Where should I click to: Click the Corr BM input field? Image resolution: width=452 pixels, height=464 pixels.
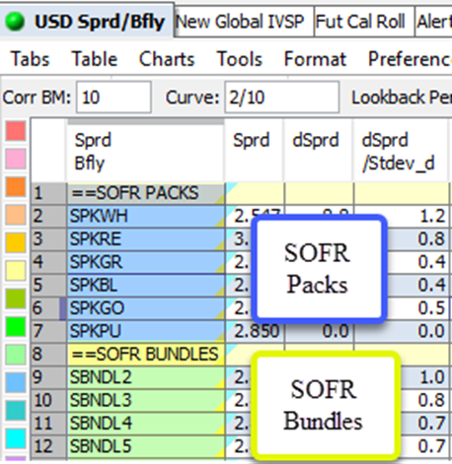(113, 98)
